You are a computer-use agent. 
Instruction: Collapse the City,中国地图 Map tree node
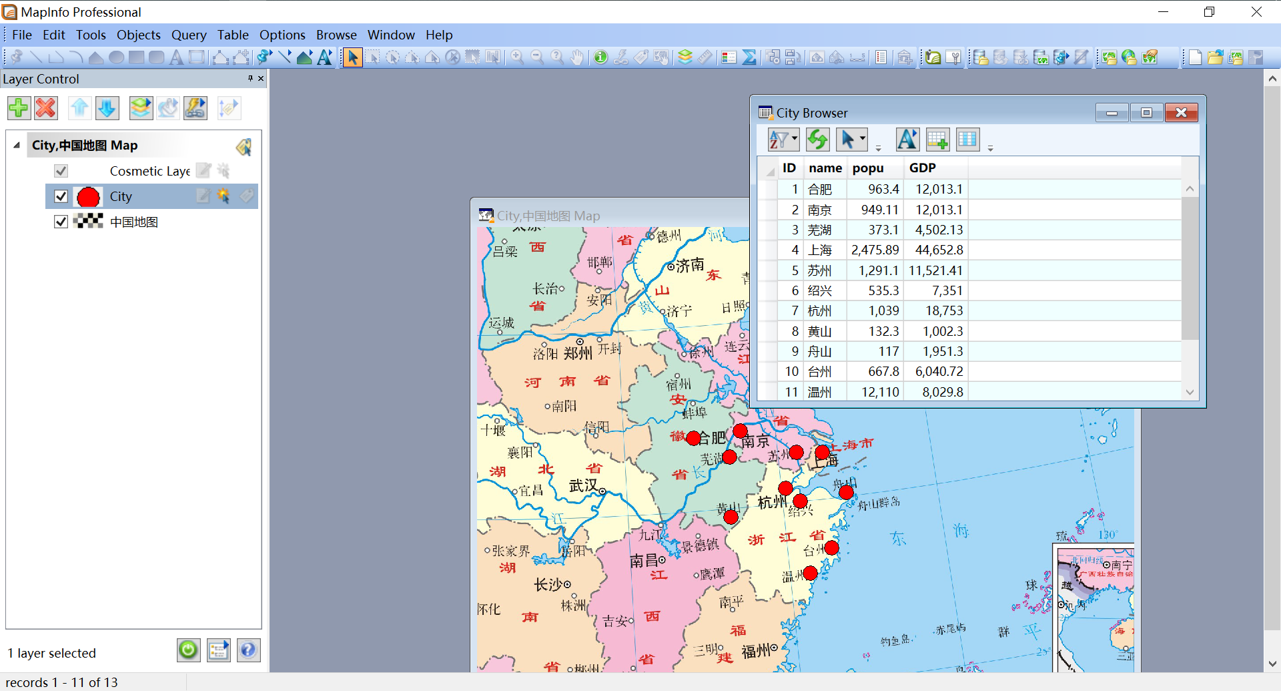17,146
